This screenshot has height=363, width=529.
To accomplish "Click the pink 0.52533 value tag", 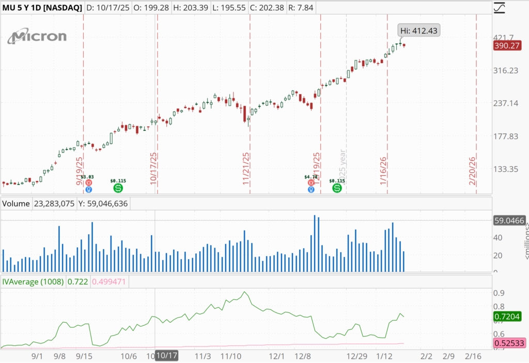I will coord(508,343).
